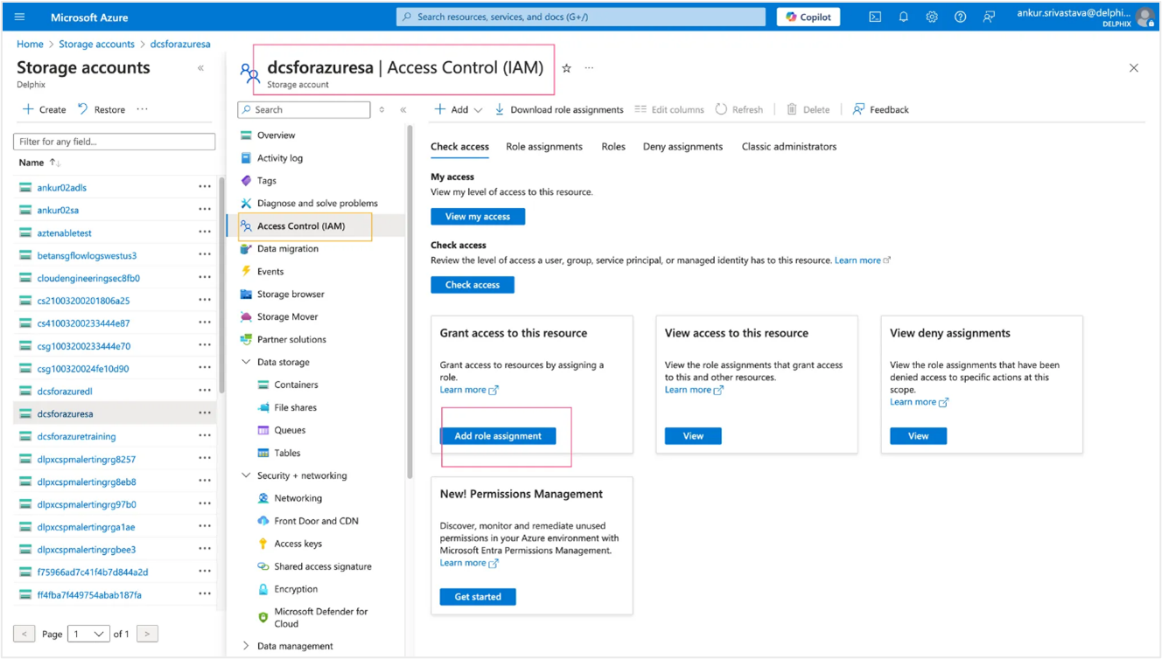The image size is (1162, 659).
Task: Expand the Add dropdown
Action: click(x=458, y=109)
